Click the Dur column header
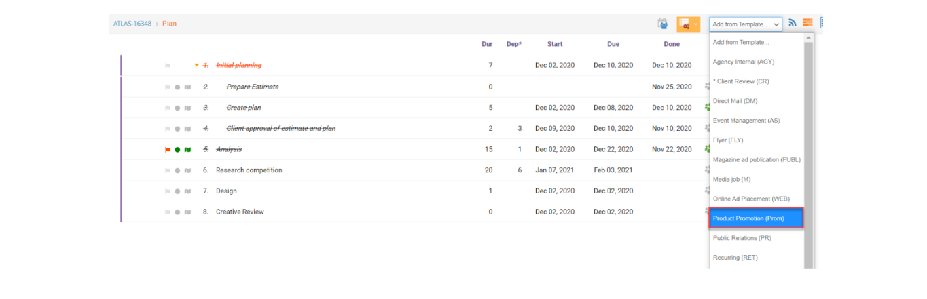927x299 pixels. point(487,44)
